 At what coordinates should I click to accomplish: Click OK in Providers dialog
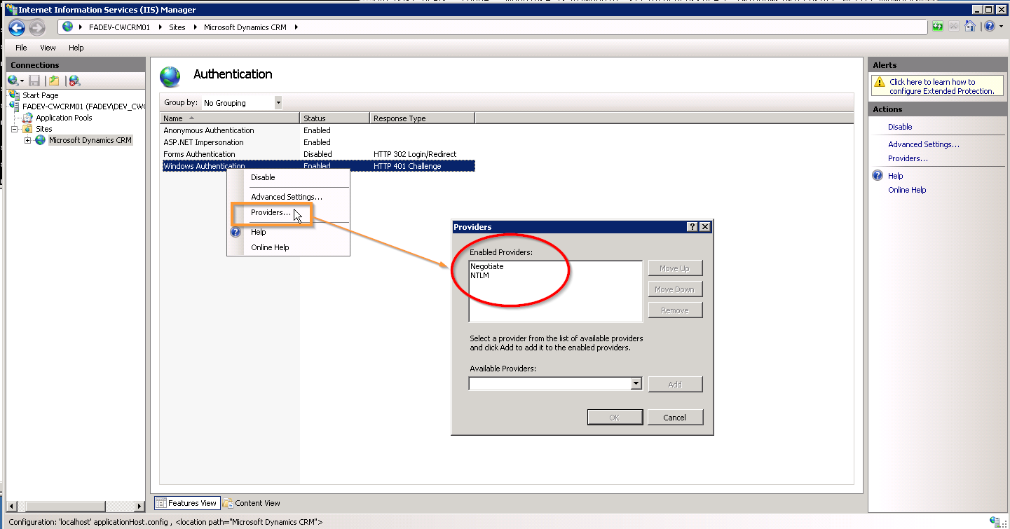click(x=615, y=418)
